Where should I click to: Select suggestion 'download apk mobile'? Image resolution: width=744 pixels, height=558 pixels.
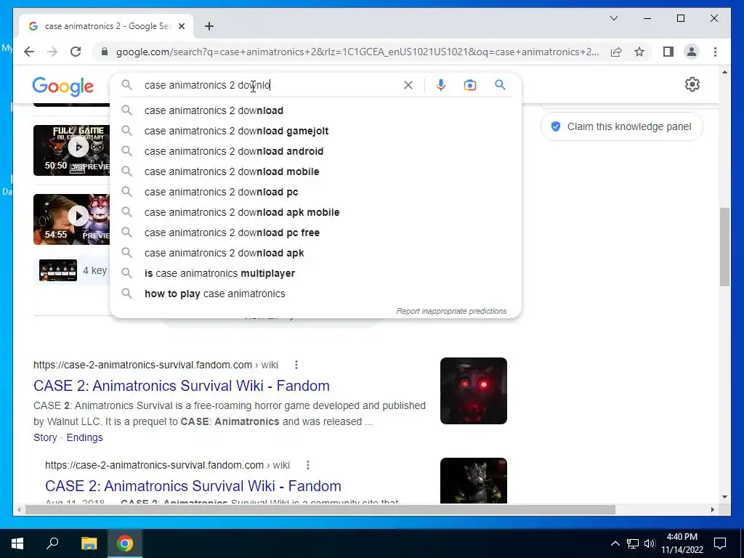(x=315, y=213)
